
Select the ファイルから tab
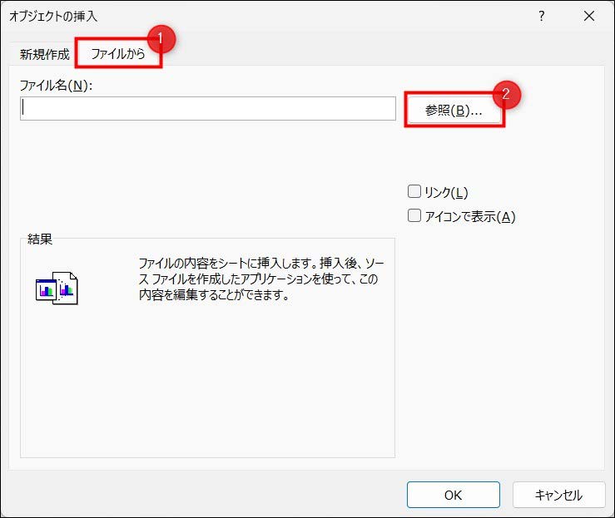pyautogui.click(x=117, y=55)
